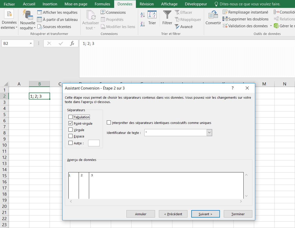
Task: Check the Autre separator checkbox
Action: [x=70, y=143]
